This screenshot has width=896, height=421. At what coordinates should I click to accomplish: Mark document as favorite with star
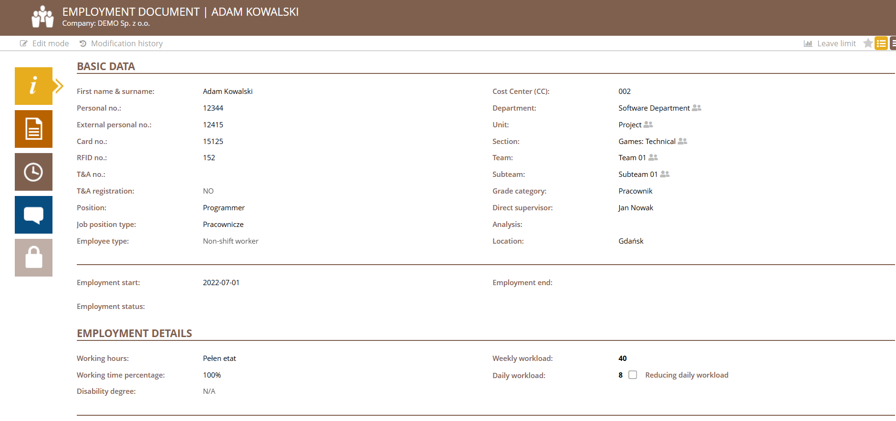[868, 43]
